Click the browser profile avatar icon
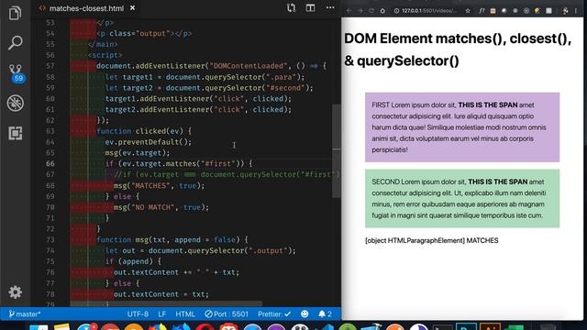 (565, 11)
